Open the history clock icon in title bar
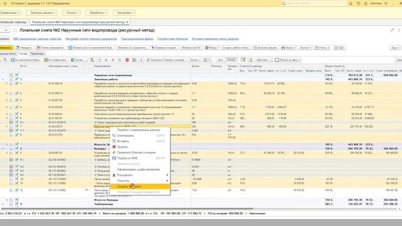This screenshot has height=226, width=402. [x=358, y=3]
